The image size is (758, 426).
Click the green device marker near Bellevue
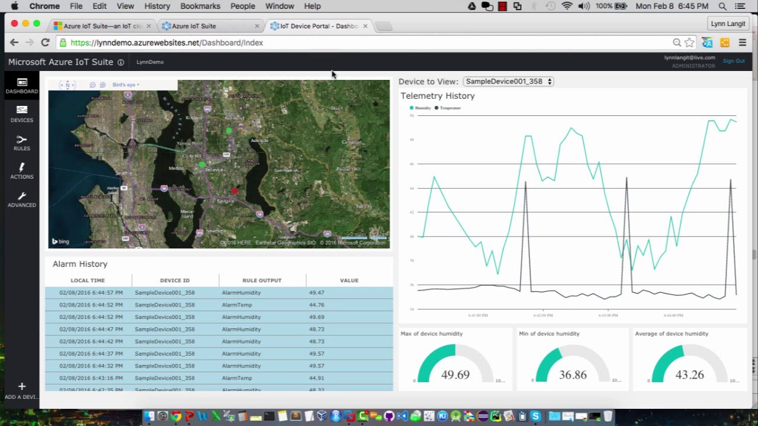(x=202, y=164)
